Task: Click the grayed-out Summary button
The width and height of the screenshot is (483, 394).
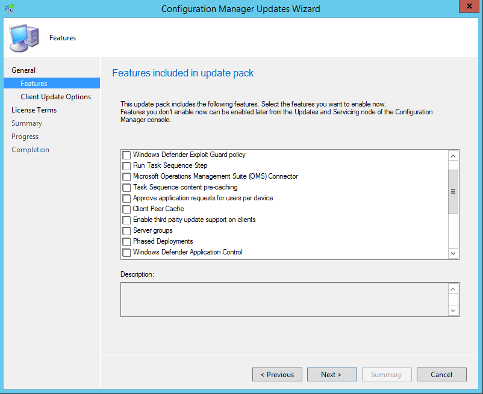Action: pos(387,374)
